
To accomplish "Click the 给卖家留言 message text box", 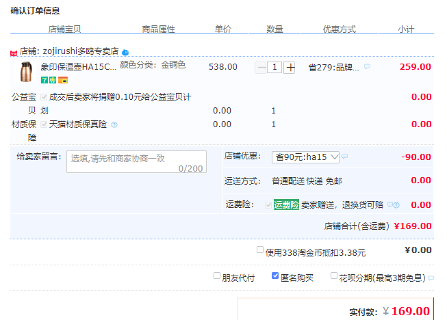I will (x=136, y=161).
